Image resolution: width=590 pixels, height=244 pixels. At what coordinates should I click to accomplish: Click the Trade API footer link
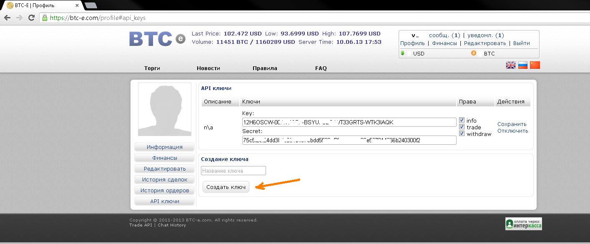click(141, 225)
